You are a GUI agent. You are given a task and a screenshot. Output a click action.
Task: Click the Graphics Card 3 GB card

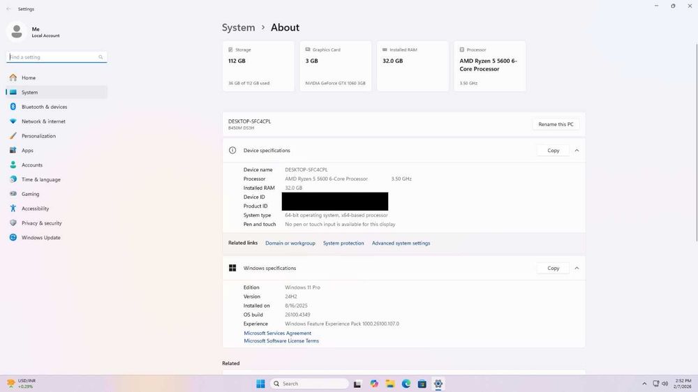[336, 66]
